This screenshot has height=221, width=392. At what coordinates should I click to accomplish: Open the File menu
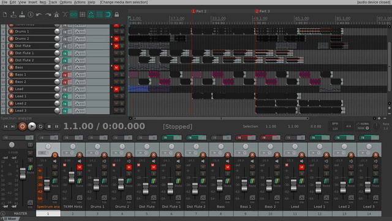pyautogui.click(x=4, y=2)
